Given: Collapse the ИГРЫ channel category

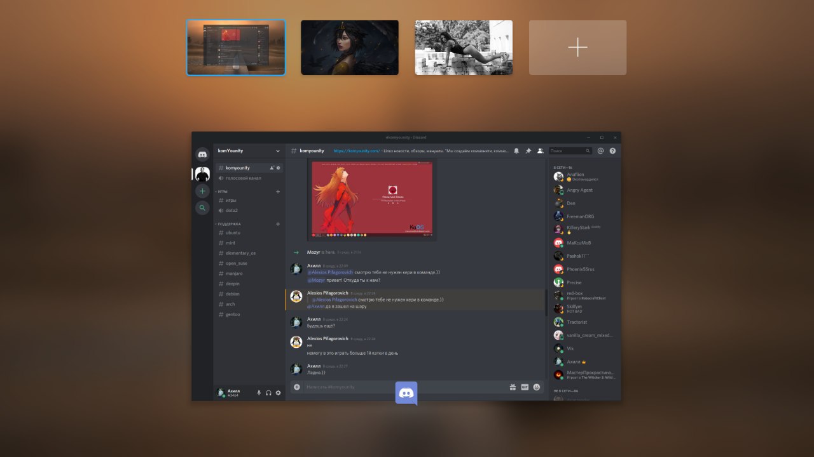Looking at the screenshot, I should pyautogui.click(x=222, y=191).
